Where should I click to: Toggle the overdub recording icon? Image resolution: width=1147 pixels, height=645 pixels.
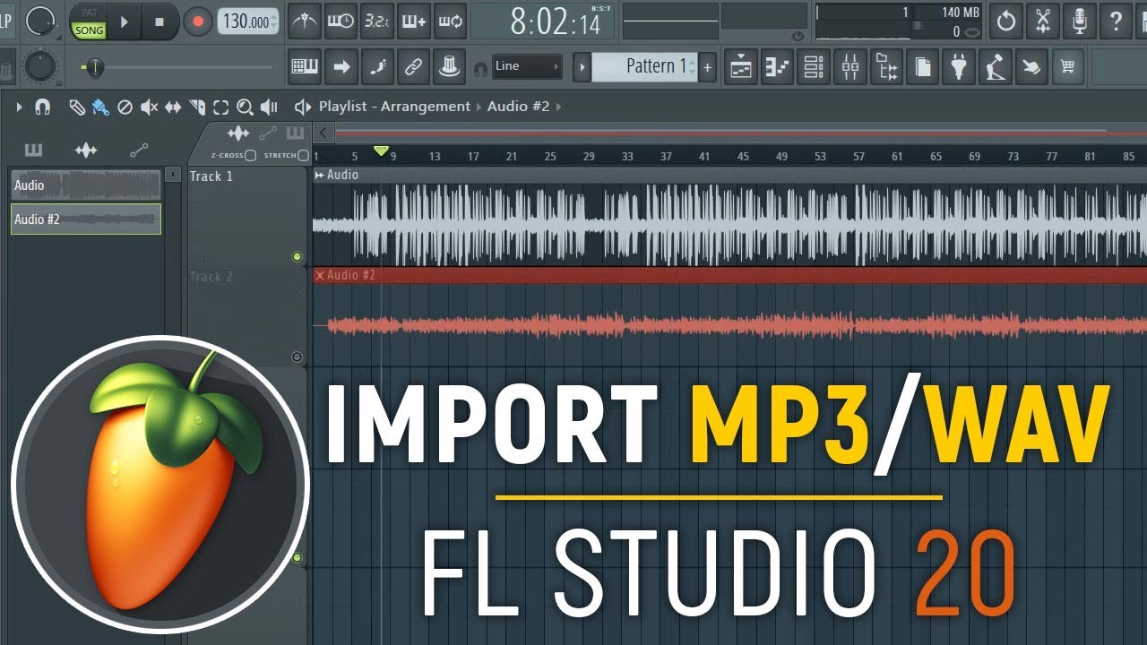pyautogui.click(x=414, y=21)
